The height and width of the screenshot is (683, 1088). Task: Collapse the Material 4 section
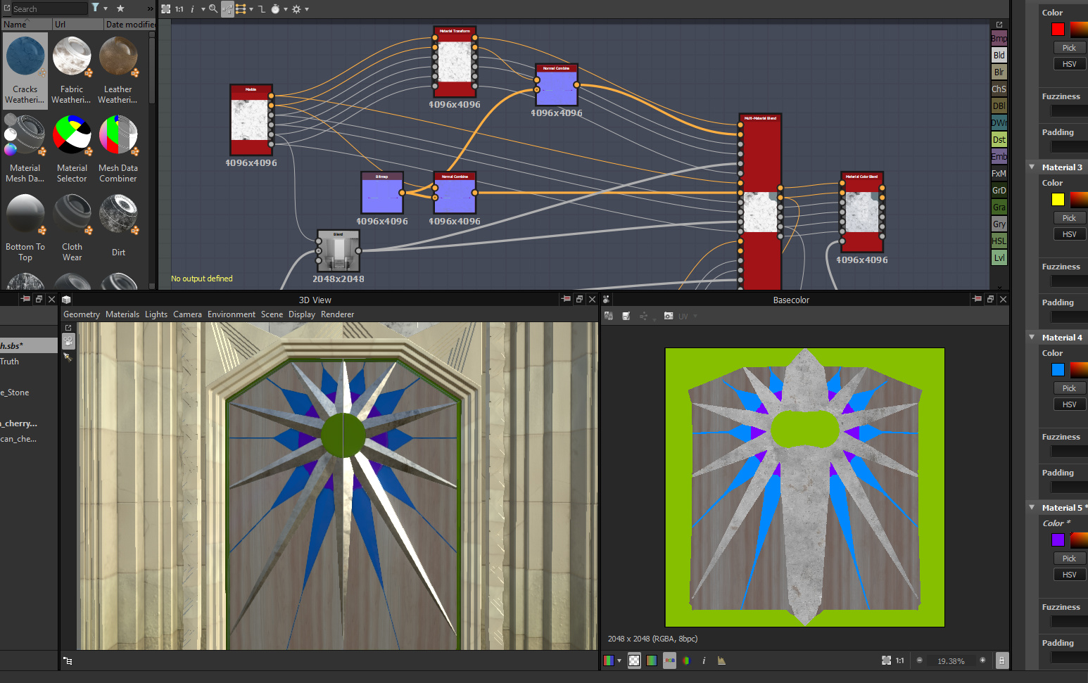point(1032,338)
